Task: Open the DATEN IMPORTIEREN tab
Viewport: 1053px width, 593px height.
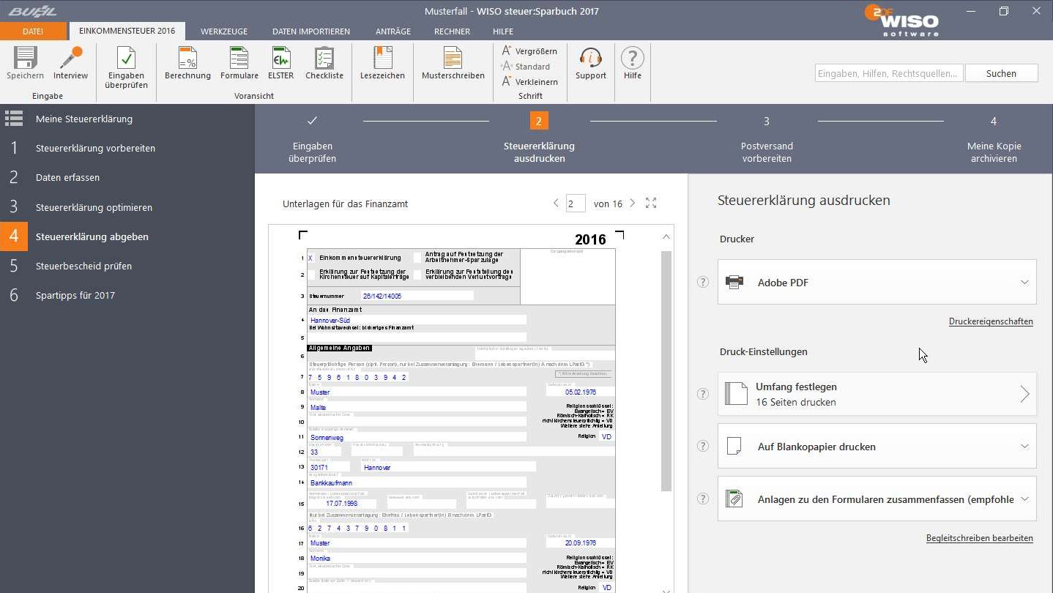Action: [311, 31]
